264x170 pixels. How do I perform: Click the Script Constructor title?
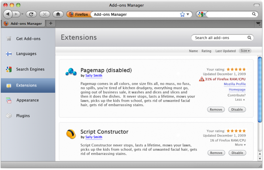104,132
